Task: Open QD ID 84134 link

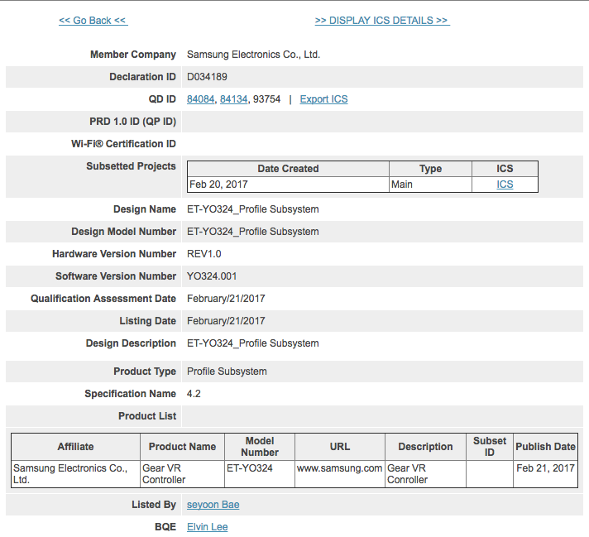Action: coord(233,99)
